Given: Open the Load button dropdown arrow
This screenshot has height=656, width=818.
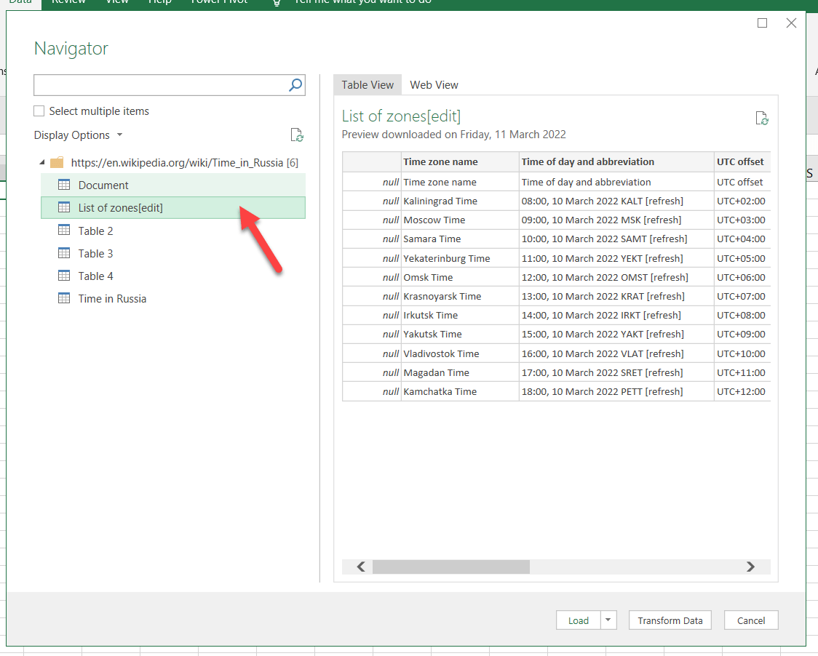Looking at the screenshot, I should tap(608, 620).
